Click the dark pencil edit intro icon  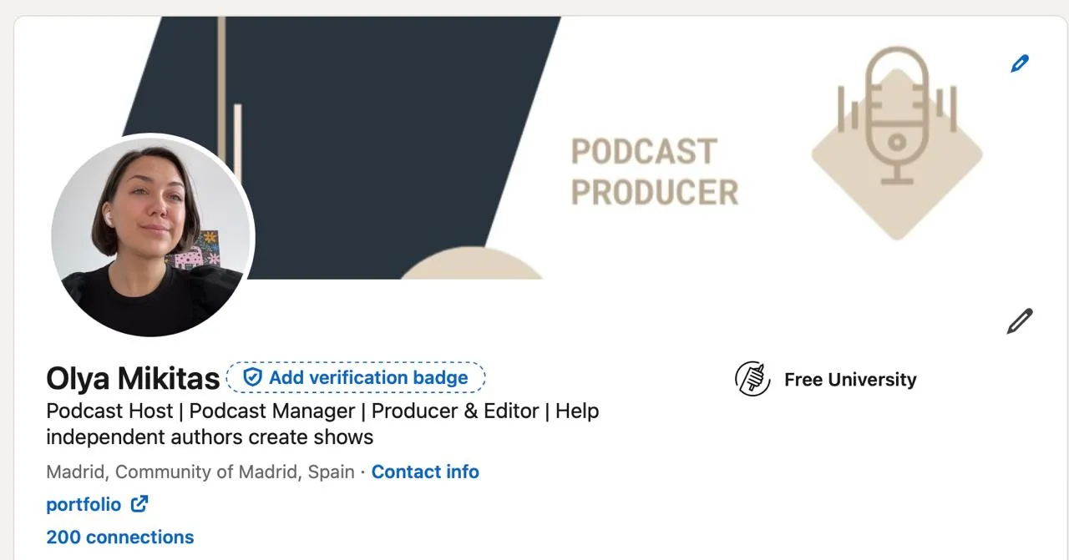coord(1019,320)
